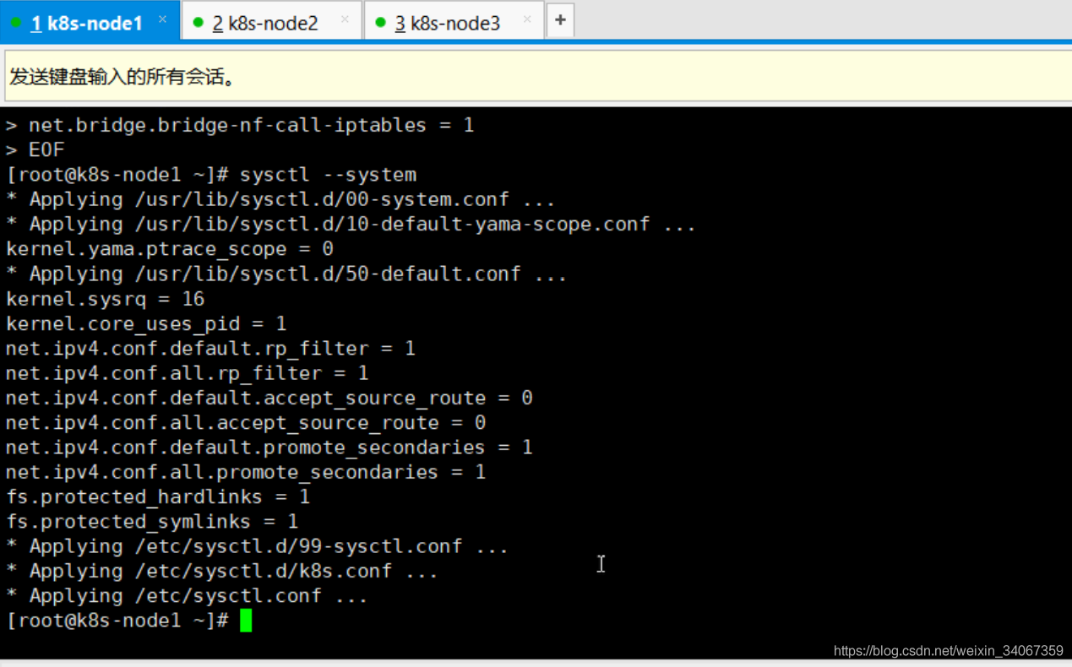Click 'net.bridge.bridge-nf-call-iptables = 1' line
Screen dimensions: 1072x667
coord(240,125)
